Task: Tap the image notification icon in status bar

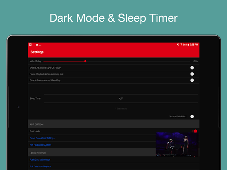Action: pos(31,45)
